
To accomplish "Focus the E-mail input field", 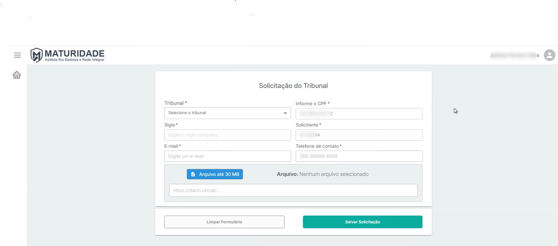I will click(227, 156).
